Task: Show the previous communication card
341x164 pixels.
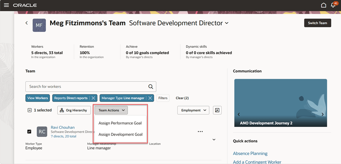Action: click(239, 114)
